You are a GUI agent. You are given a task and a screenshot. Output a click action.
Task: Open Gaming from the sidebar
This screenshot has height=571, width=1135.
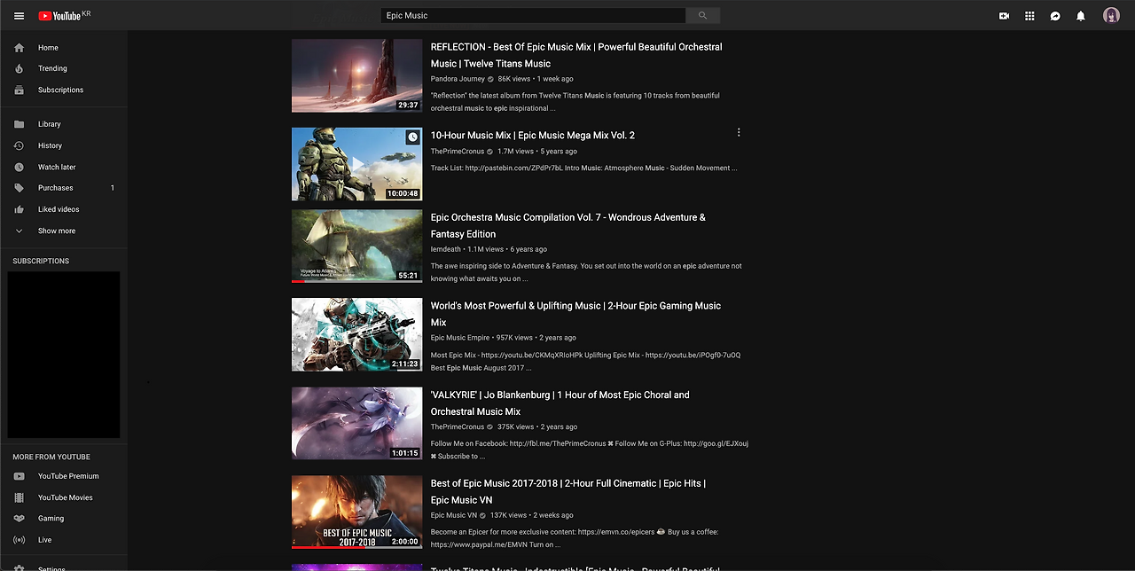click(51, 518)
